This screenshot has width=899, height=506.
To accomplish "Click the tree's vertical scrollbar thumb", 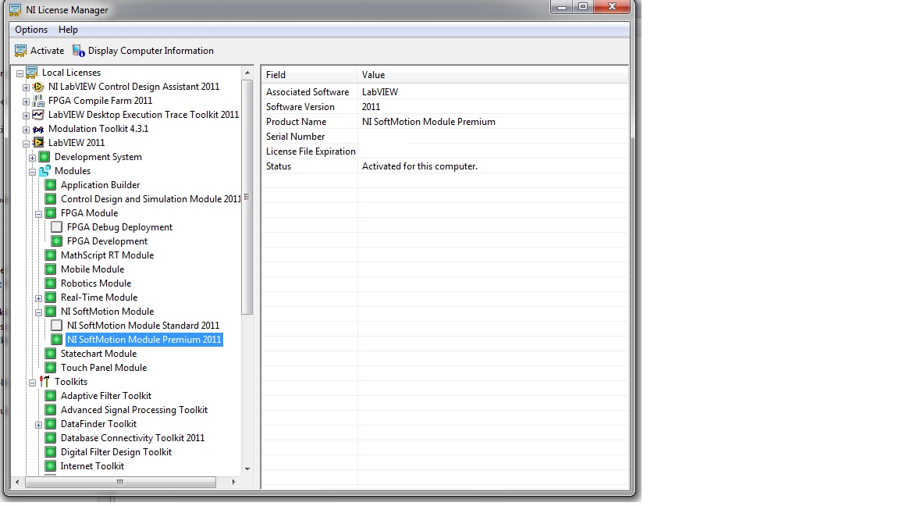I will [247, 197].
